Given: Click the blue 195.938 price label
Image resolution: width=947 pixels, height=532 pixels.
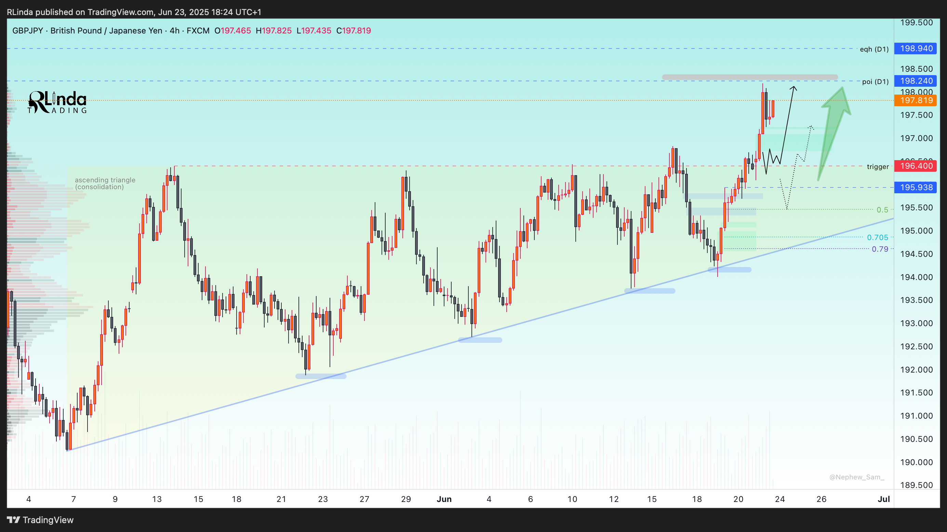Looking at the screenshot, I should (x=916, y=187).
